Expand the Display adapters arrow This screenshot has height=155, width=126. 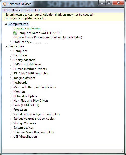[x=11, y=60]
